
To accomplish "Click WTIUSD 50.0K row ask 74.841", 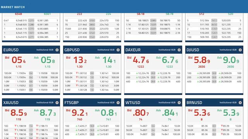I will pos(165,130).
